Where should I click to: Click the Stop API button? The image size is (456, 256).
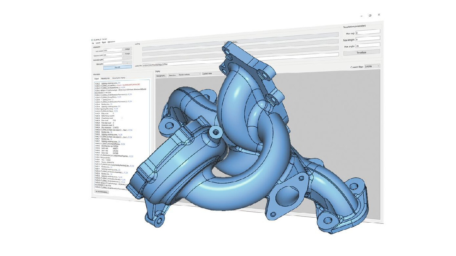pos(117,67)
